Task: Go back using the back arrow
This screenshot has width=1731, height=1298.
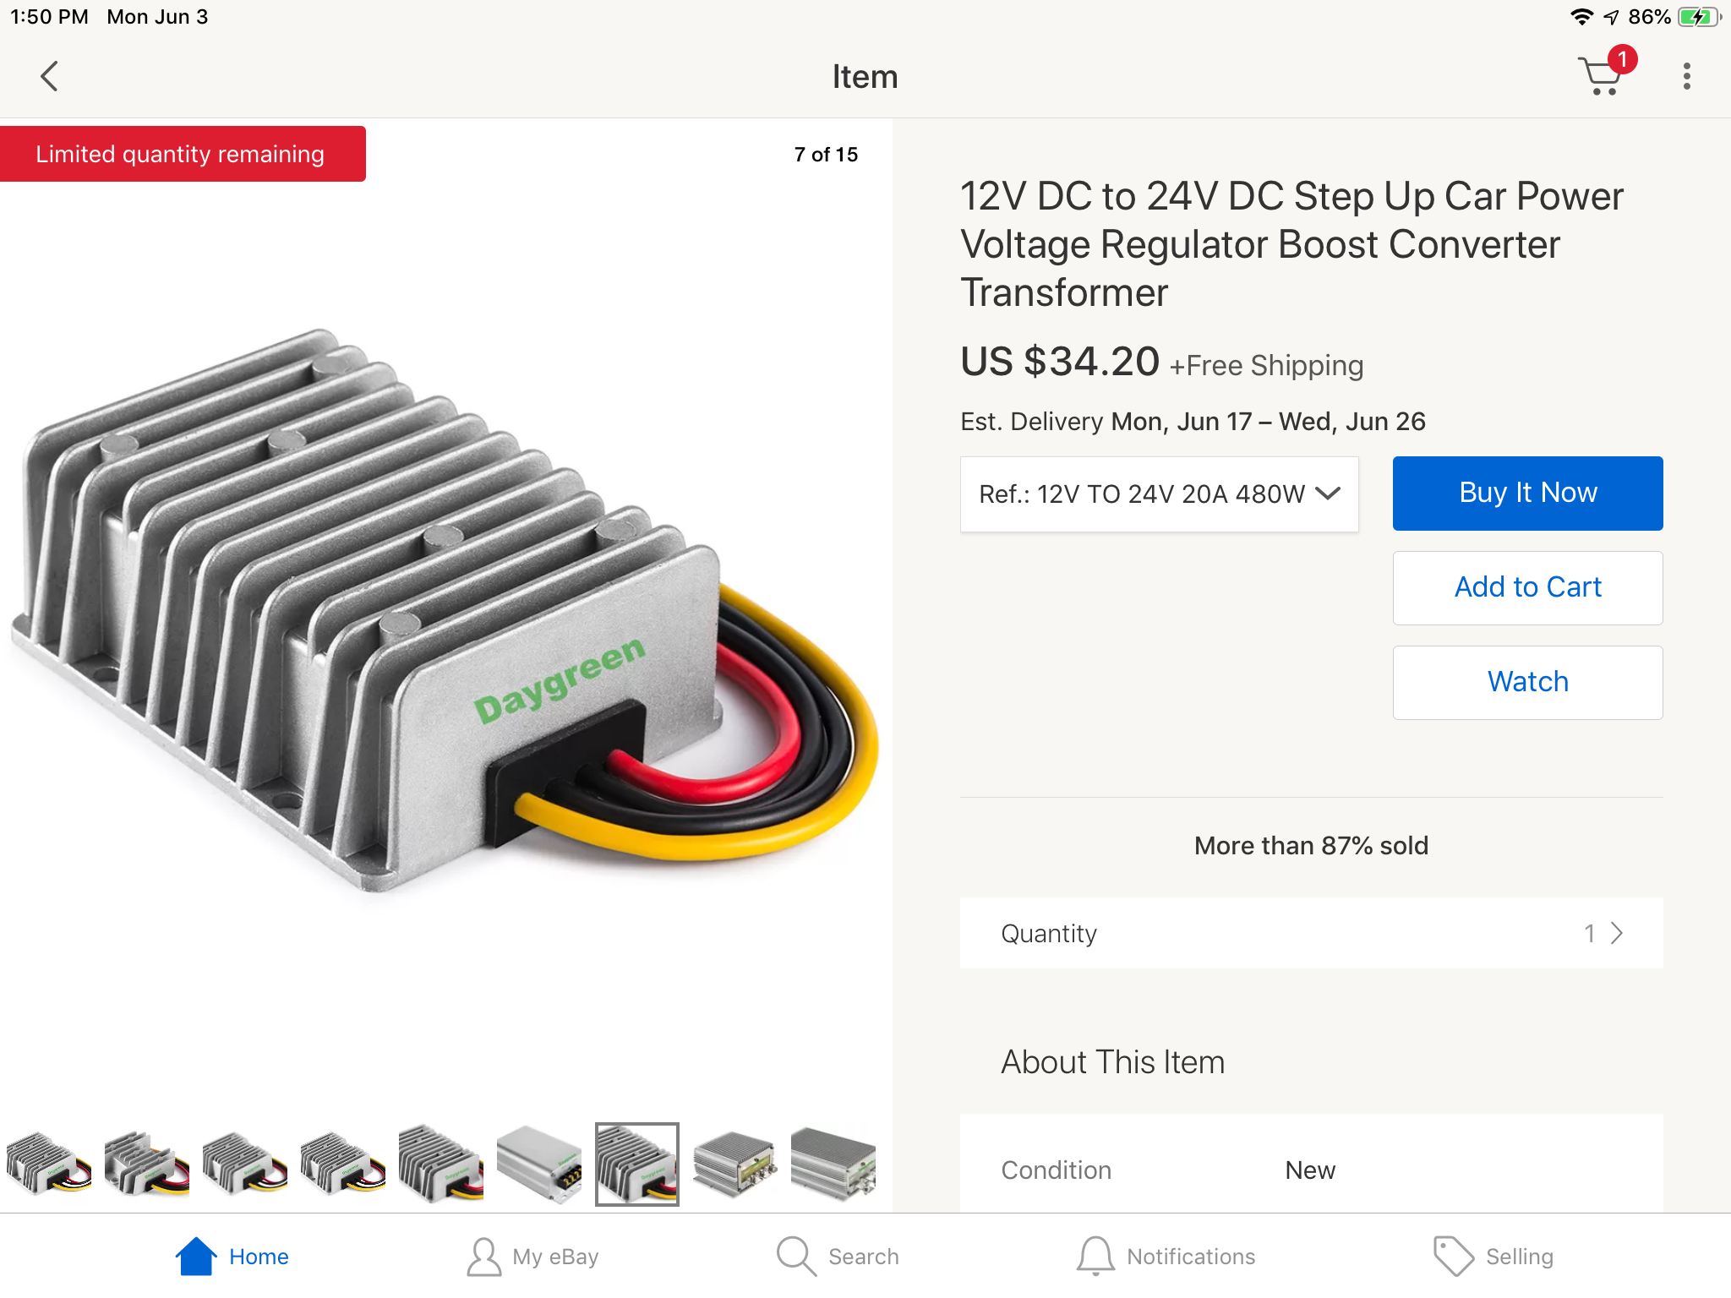Action: [x=50, y=76]
